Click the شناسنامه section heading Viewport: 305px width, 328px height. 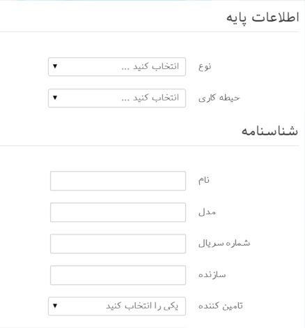click(269, 131)
